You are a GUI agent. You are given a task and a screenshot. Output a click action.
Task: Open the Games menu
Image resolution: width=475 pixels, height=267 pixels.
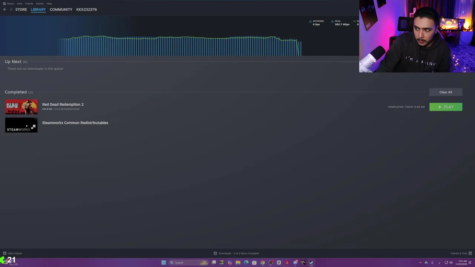[40, 3]
